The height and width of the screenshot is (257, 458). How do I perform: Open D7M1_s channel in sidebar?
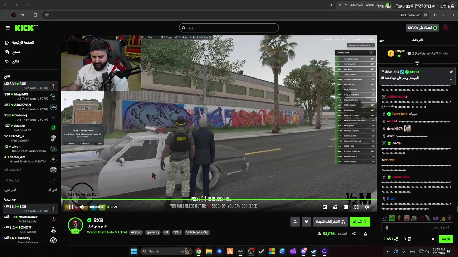click(30, 138)
